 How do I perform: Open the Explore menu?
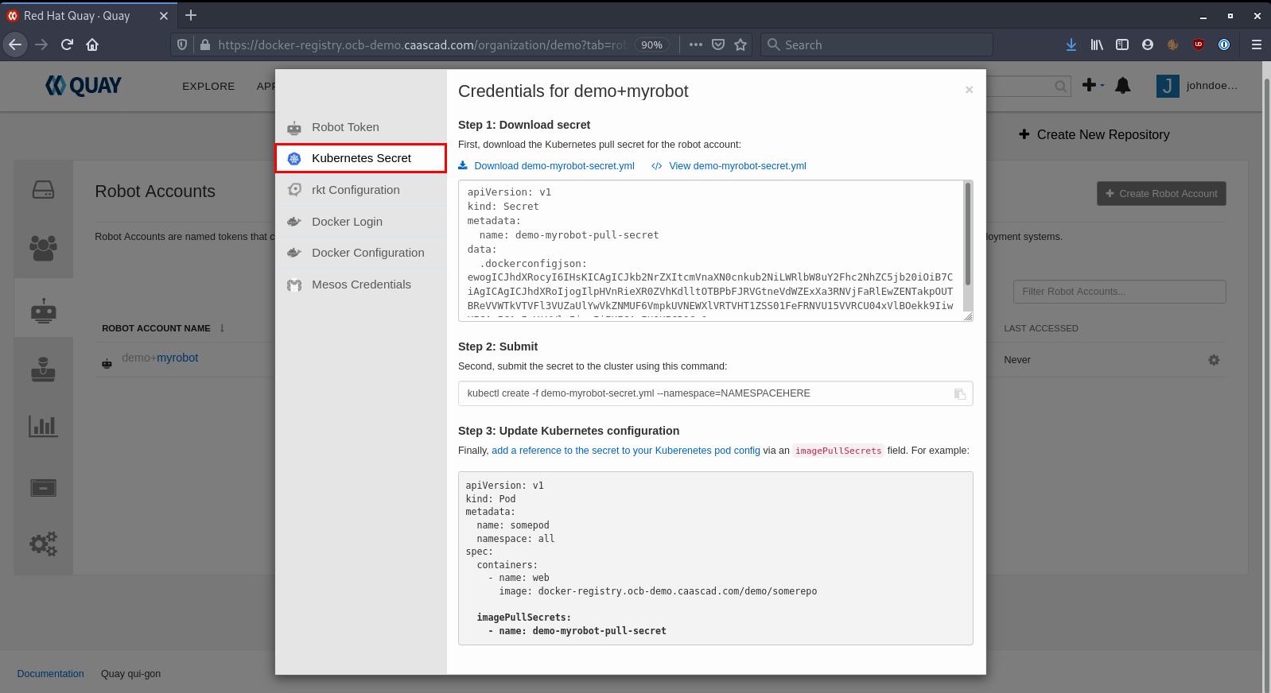pyautogui.click(x=208, y=86)
